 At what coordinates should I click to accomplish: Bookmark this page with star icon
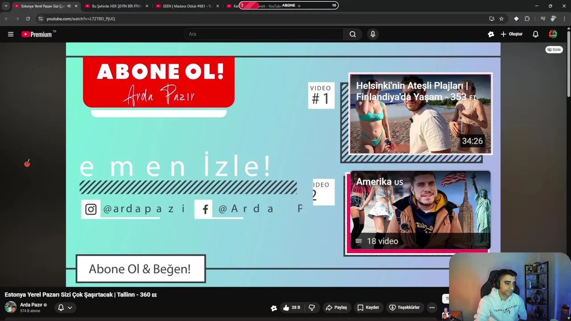[501, 19]
